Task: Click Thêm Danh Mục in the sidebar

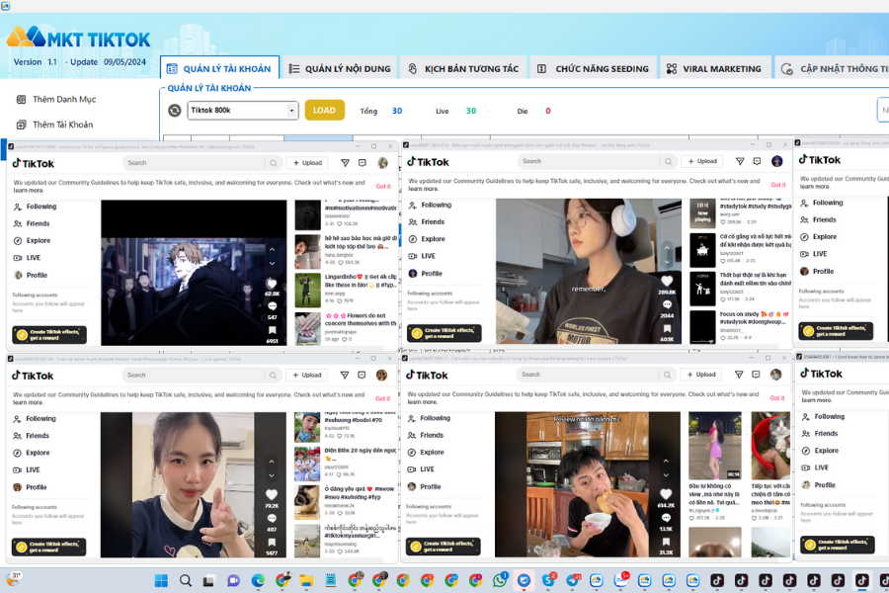Action: pyautogui.click(x=56, y=99)
